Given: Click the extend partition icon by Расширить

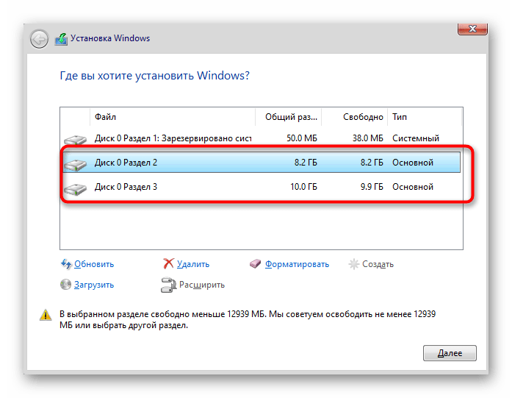Looking at the screenshot, I should (x=168, y=285).
